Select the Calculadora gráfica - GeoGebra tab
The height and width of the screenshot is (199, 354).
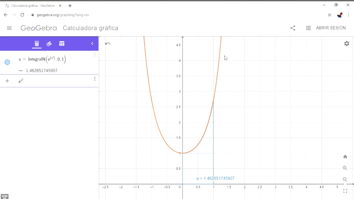(33, 6)
